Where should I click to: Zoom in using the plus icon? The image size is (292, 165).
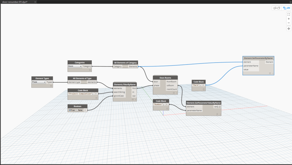pos(289,19)
